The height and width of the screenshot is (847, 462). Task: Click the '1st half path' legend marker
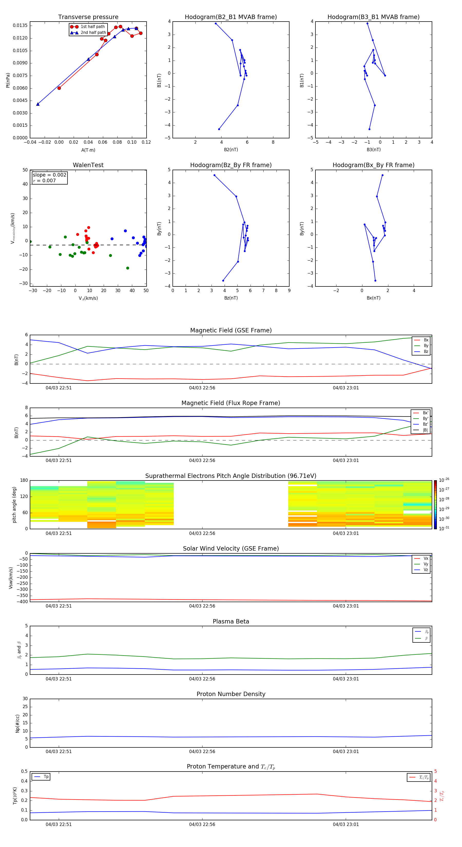pyautogui.click(x=74, y=27)
